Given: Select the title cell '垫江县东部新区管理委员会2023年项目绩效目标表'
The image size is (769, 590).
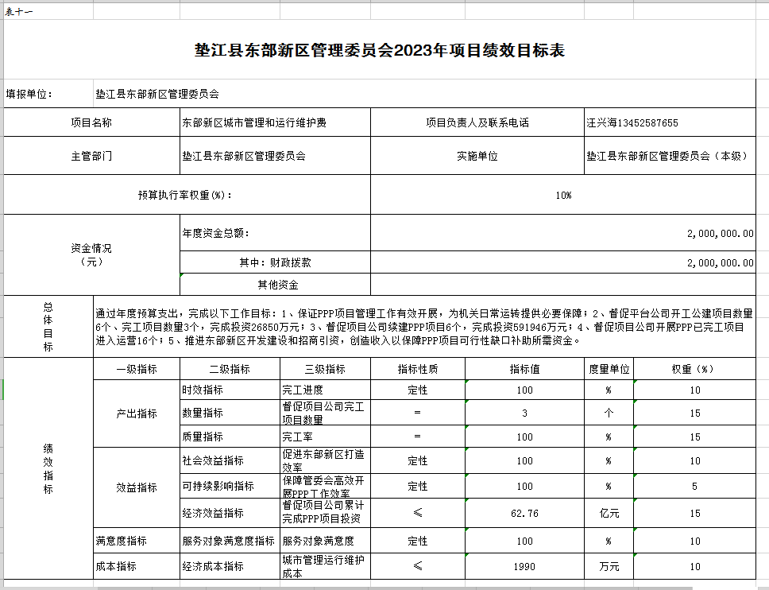Looking at the screenshot, I should pos(380,49).
